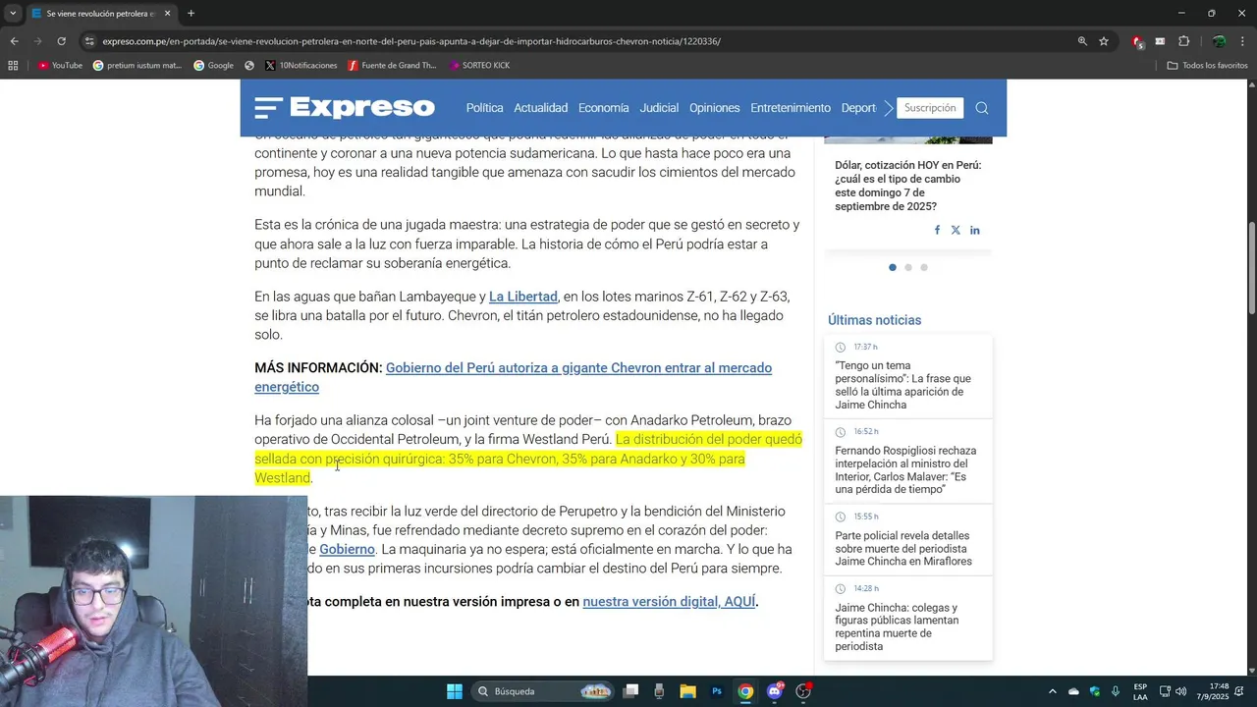Open the Chrome profile avatar
Viewport: 1257px width, 707px height.
point(1219,41)
